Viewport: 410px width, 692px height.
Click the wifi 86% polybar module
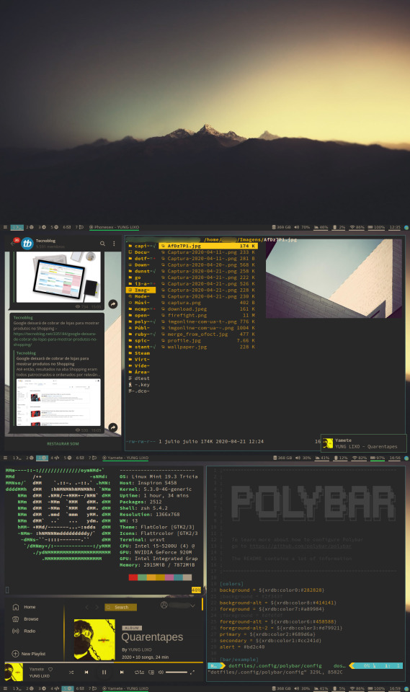[x=357, y=227]
